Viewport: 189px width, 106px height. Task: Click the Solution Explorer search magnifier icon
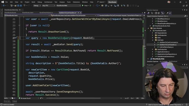tap(185, 16)
